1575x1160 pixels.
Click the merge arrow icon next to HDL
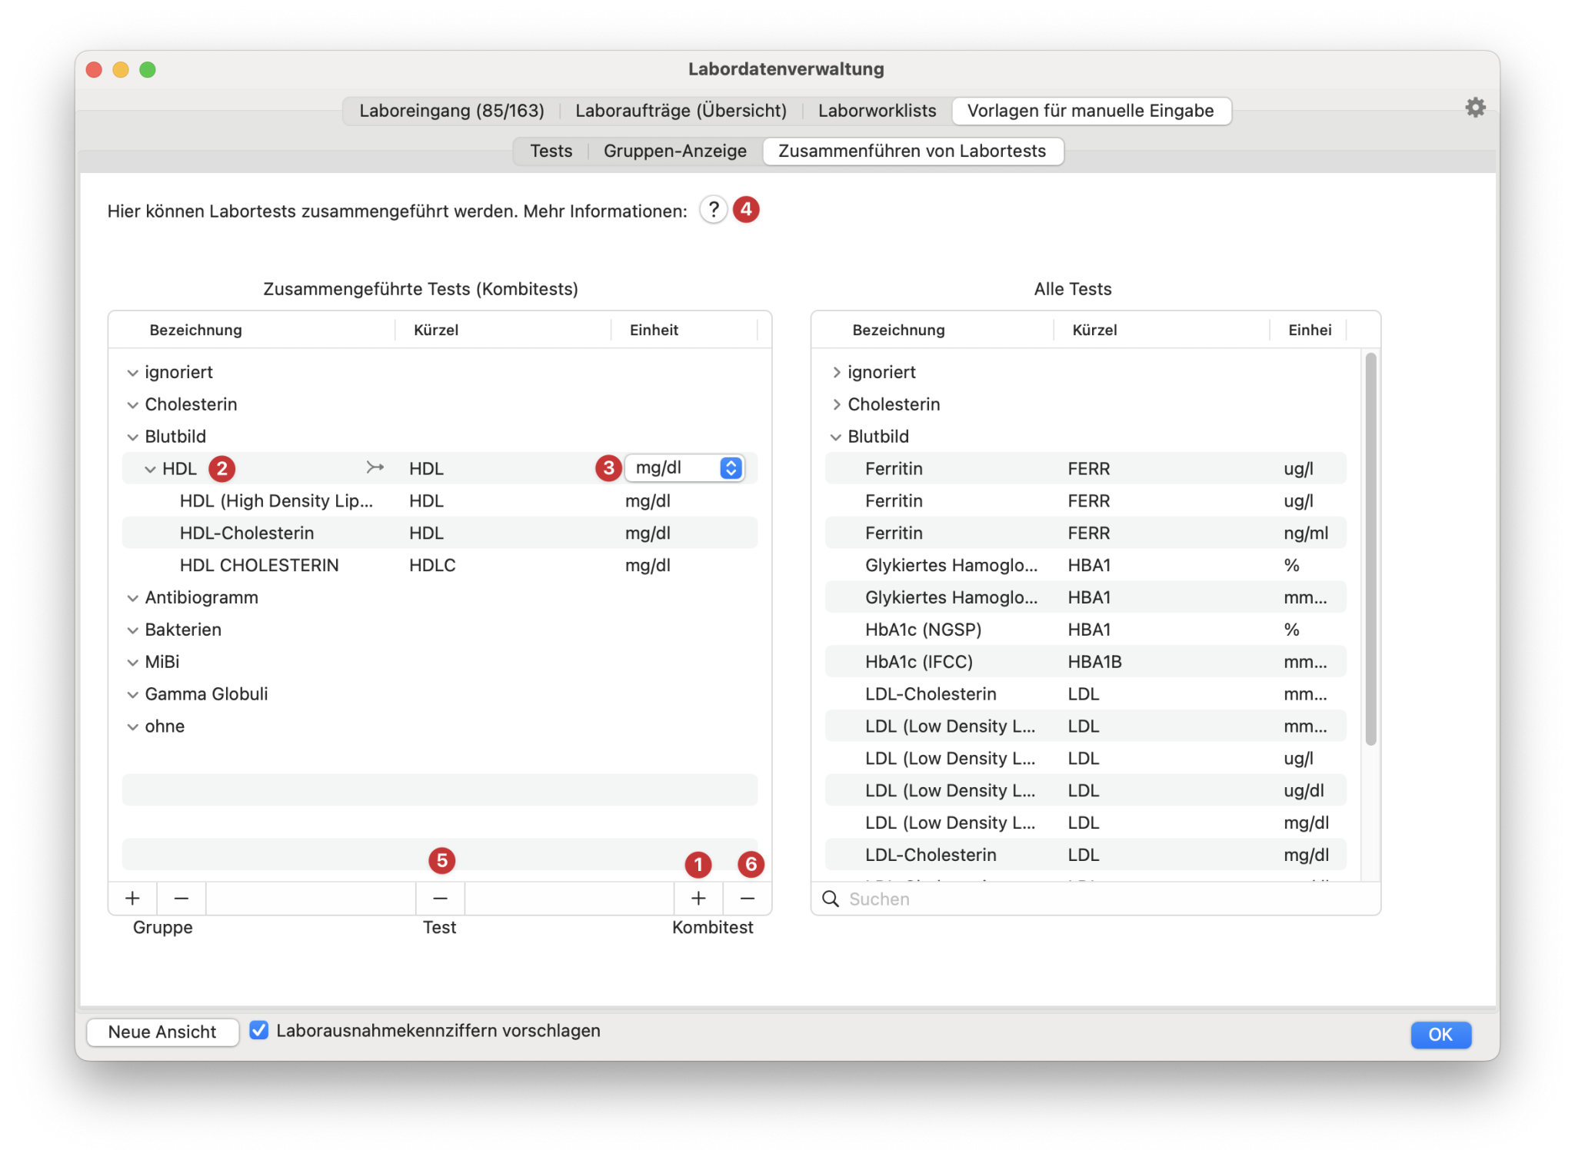375,467
